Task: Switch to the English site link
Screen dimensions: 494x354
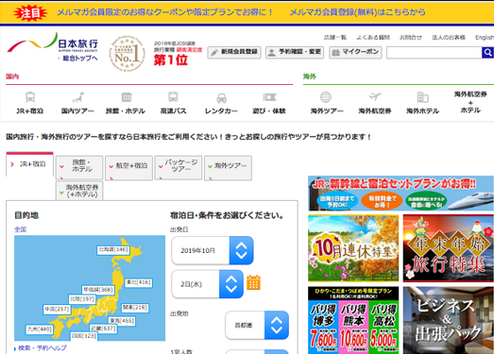Action: (485, 38)
